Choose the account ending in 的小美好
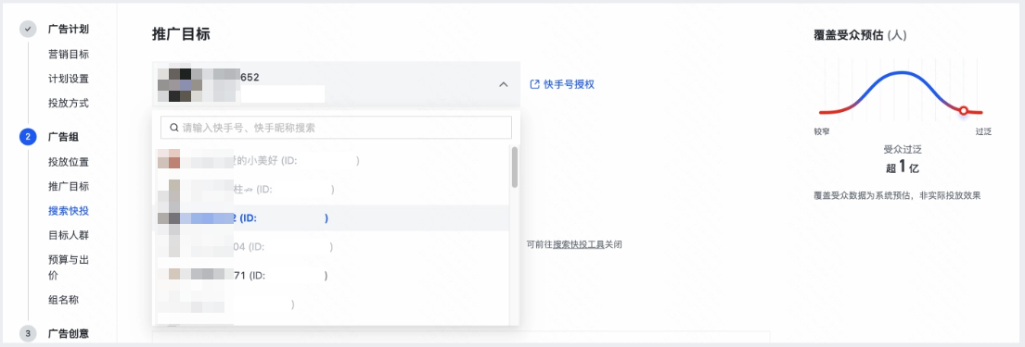The height and width of the screenshot is (347, 1025). click(x=331, y=160)
